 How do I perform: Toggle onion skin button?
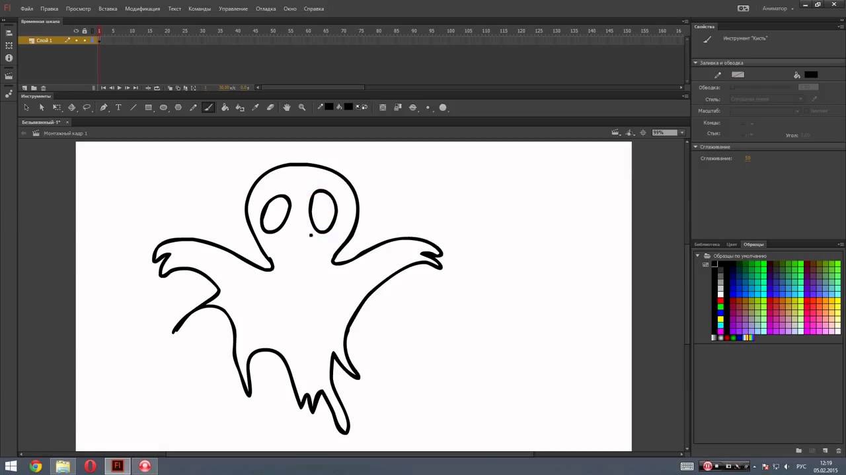pos(170,88)
